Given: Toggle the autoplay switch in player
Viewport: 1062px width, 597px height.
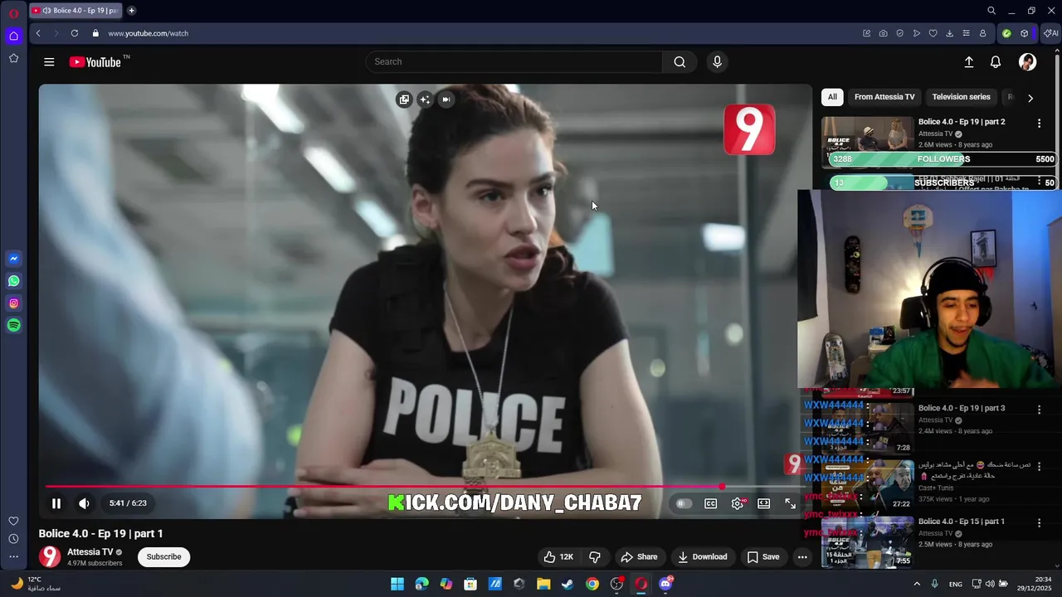Looking at the screenshot, I should (x=684, y=503).
